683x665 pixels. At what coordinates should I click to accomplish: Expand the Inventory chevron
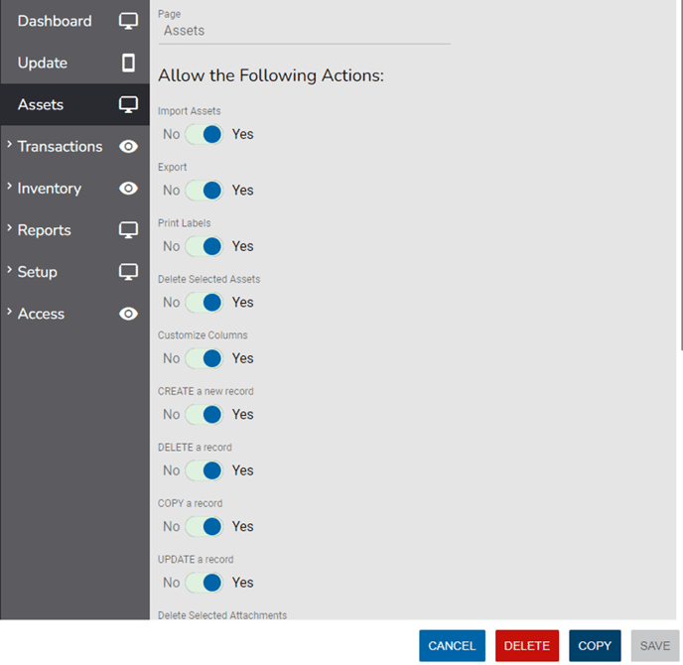click(x=9, y=186)
